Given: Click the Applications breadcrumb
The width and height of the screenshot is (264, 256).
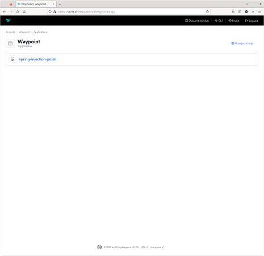Looking at the screenshot, I should tap(40, 32).
